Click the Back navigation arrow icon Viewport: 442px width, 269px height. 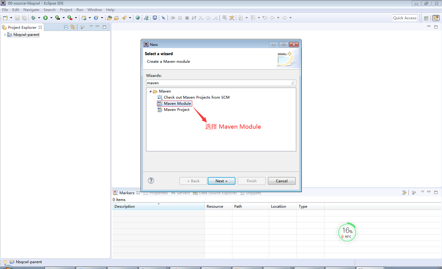pos(272,18)
